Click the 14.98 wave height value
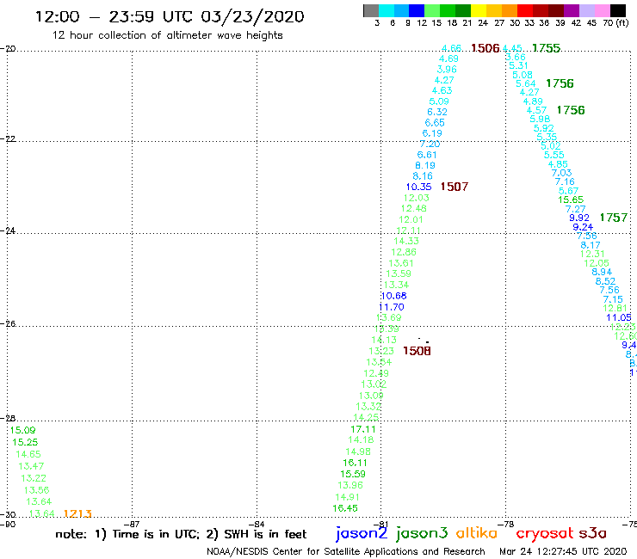This screenshot has width=637, height=559. pos(358,451)
